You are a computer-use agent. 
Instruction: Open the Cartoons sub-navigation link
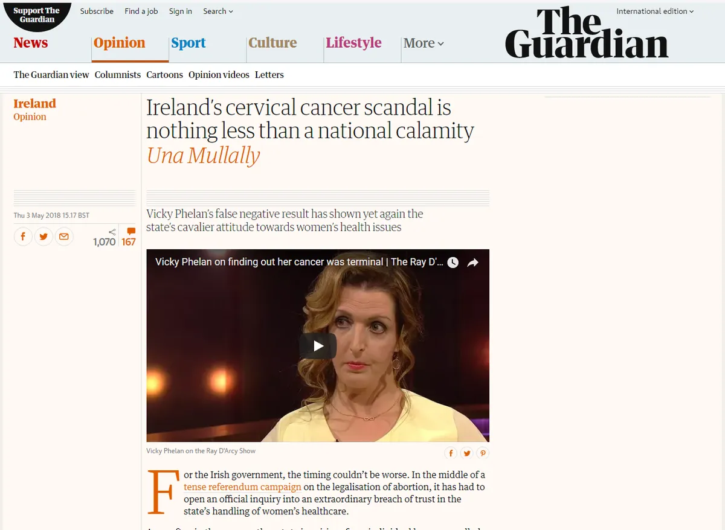tap(164, 75)
